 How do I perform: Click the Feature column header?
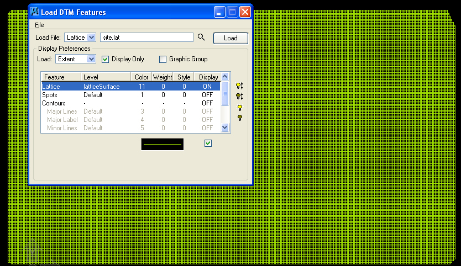(x=61, y=77)
